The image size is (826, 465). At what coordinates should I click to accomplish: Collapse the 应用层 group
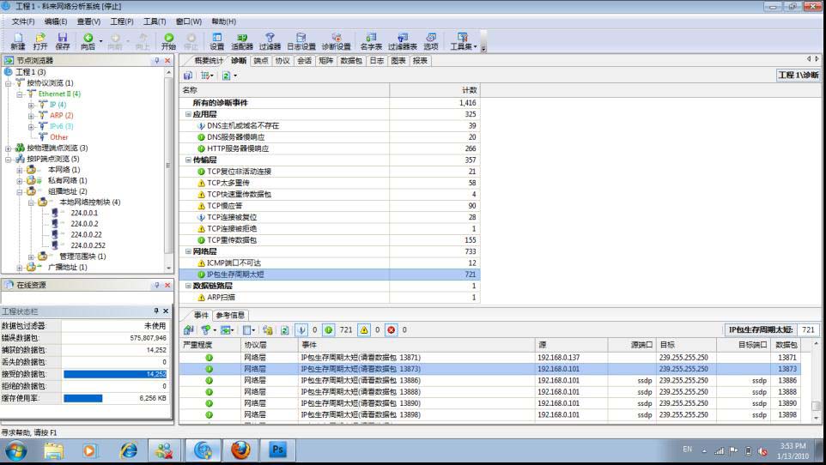[x=188, y=114]
